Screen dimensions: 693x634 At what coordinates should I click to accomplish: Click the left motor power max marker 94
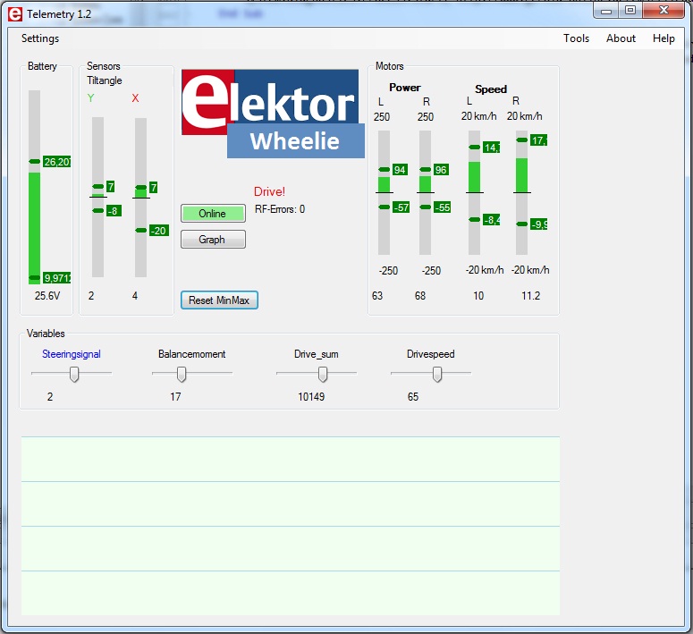400,170
